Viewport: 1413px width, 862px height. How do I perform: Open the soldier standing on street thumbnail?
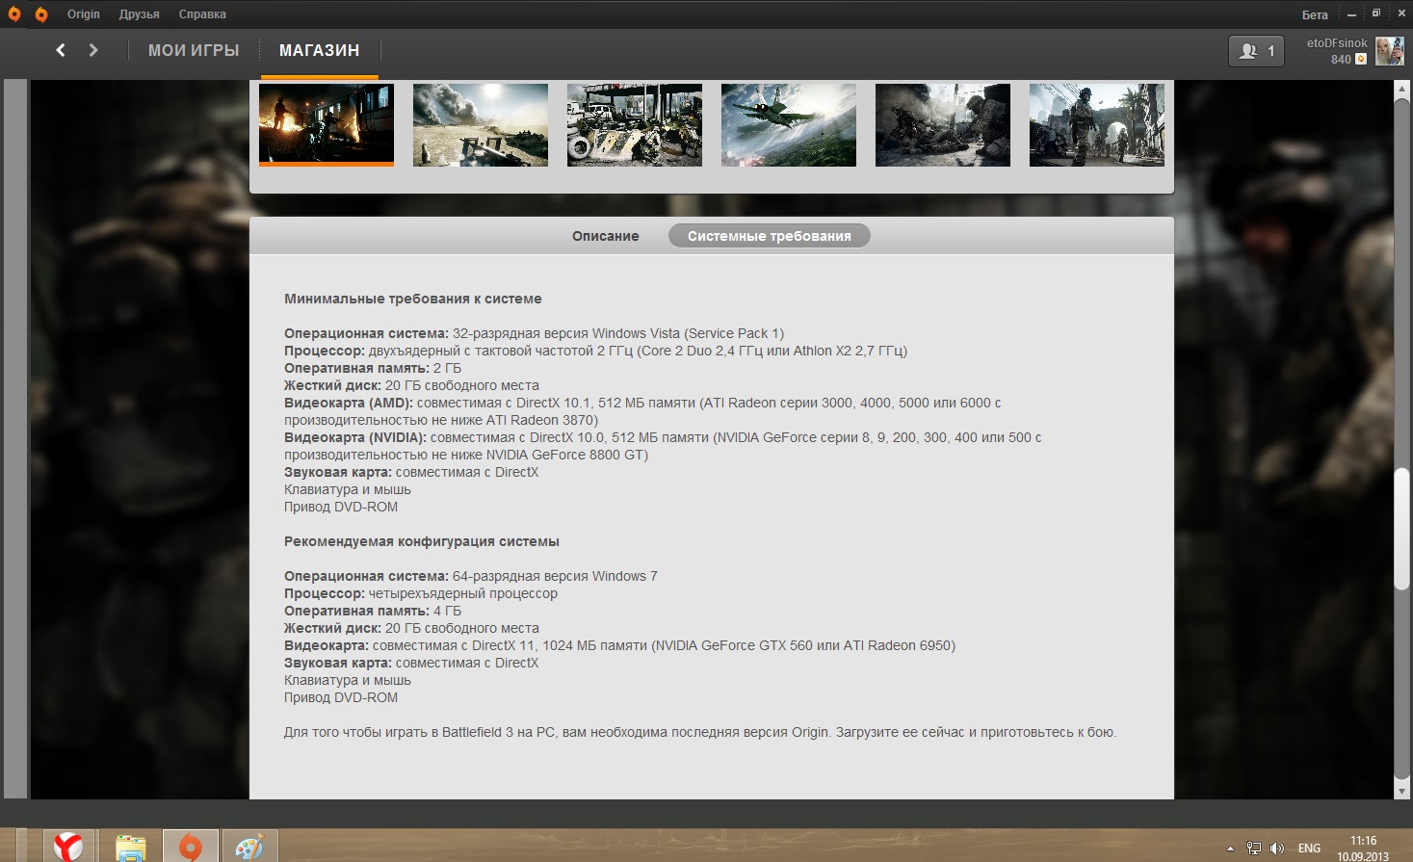tap(1097, 124)
